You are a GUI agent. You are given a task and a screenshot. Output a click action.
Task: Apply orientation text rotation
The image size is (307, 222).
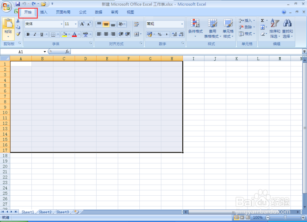coord(122,24)
